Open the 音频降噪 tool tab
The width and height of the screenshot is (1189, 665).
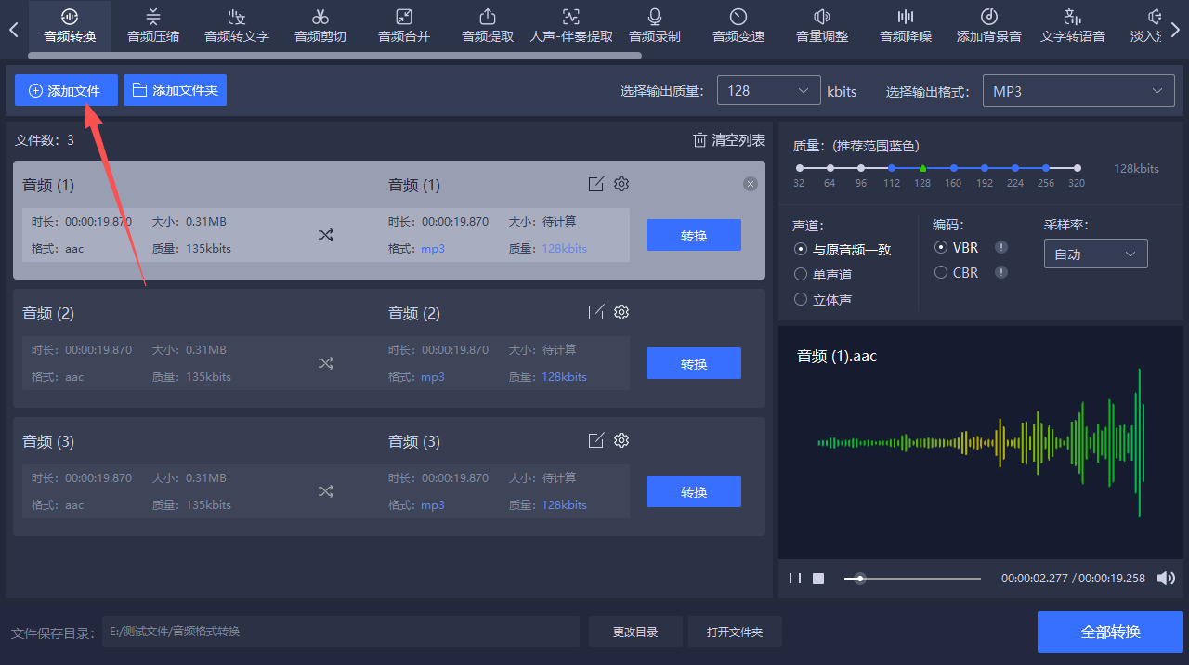tap(906, 26)
